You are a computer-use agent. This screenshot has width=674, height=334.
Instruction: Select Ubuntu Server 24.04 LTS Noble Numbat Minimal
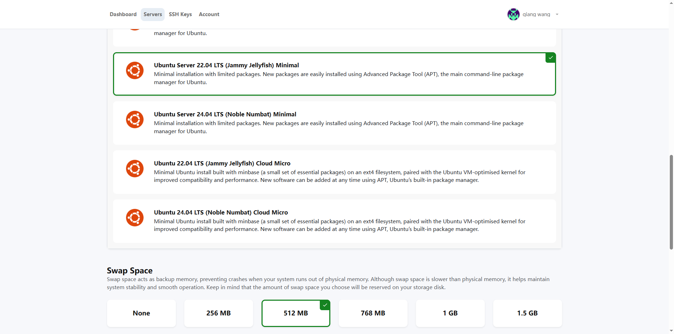[334, 123]
